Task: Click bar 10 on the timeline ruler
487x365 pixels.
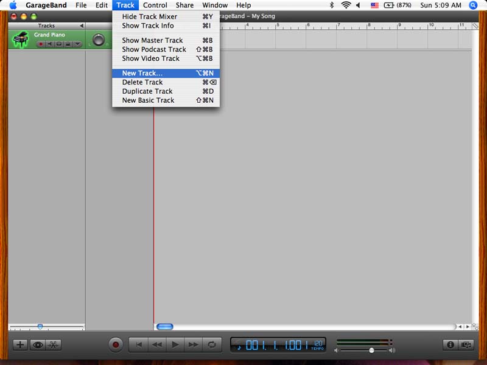Action: [431, 25]
